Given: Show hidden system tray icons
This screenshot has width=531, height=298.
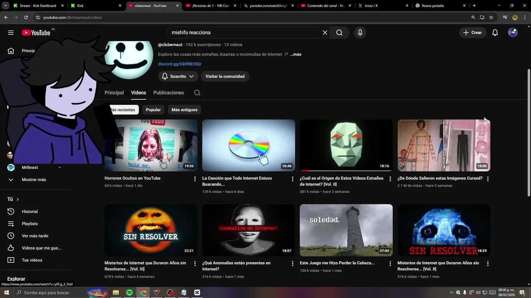Looking at the screenshot, I should (452, 293).
